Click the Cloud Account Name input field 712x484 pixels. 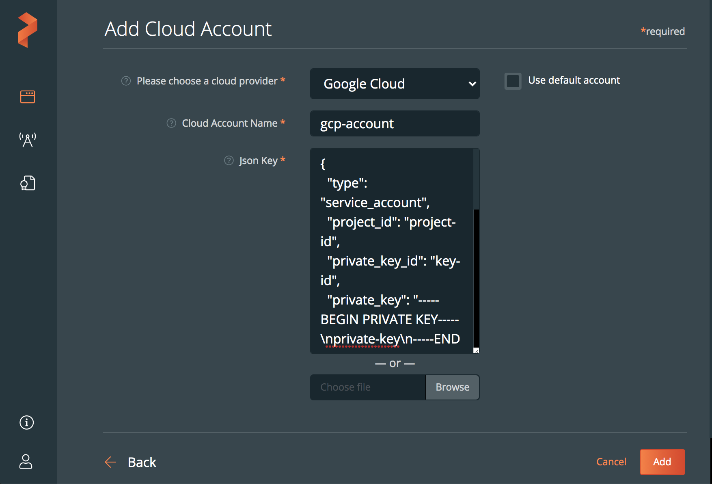[395, 123]
